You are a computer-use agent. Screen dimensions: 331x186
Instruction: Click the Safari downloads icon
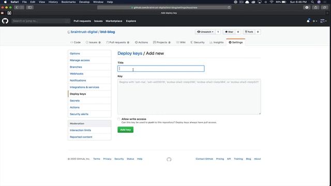(307, 7)
